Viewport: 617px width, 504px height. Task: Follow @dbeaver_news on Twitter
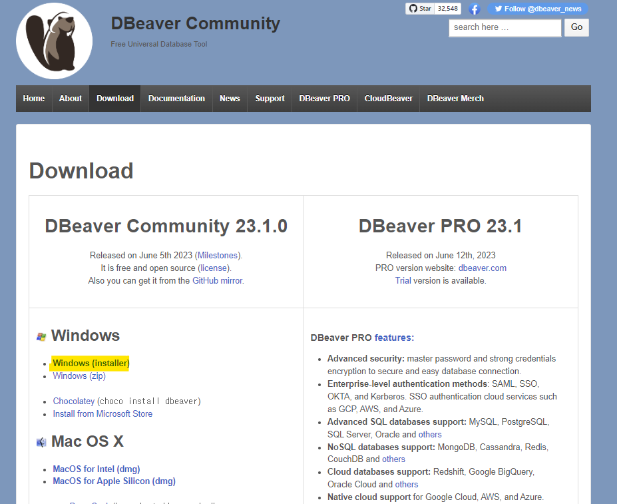pos(538,9)
